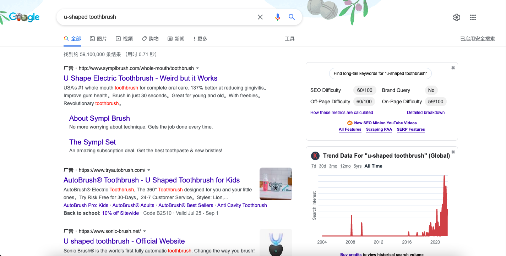Select the 12mo trend range
This screenshot has height=256, width=506.
pos(346,166)
